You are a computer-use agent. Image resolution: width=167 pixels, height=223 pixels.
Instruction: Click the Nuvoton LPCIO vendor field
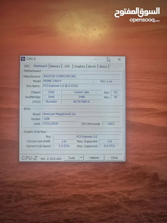[51, 102]
